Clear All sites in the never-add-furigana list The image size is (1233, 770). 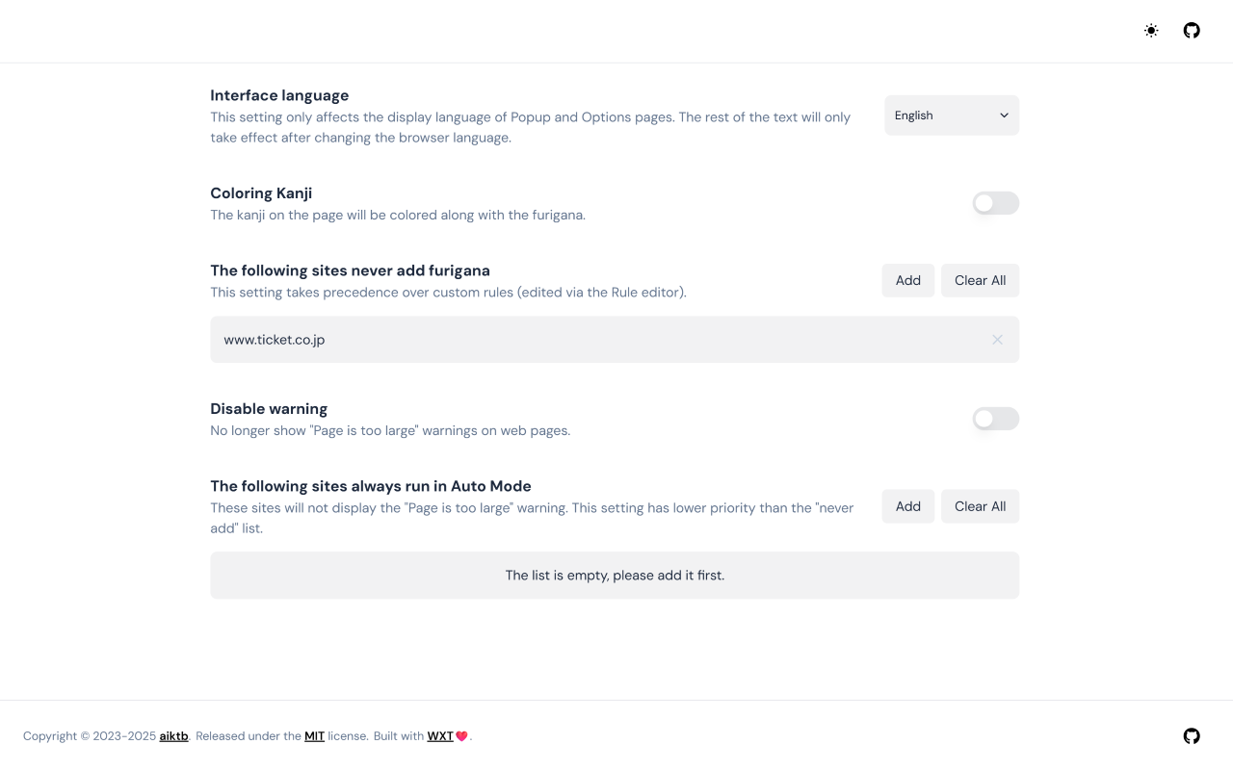pos(980,281)
